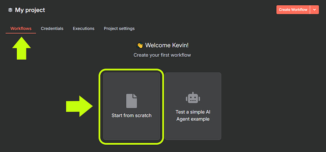Click the layers icon beside My project

pyautogui.click(x=10, y=10)
